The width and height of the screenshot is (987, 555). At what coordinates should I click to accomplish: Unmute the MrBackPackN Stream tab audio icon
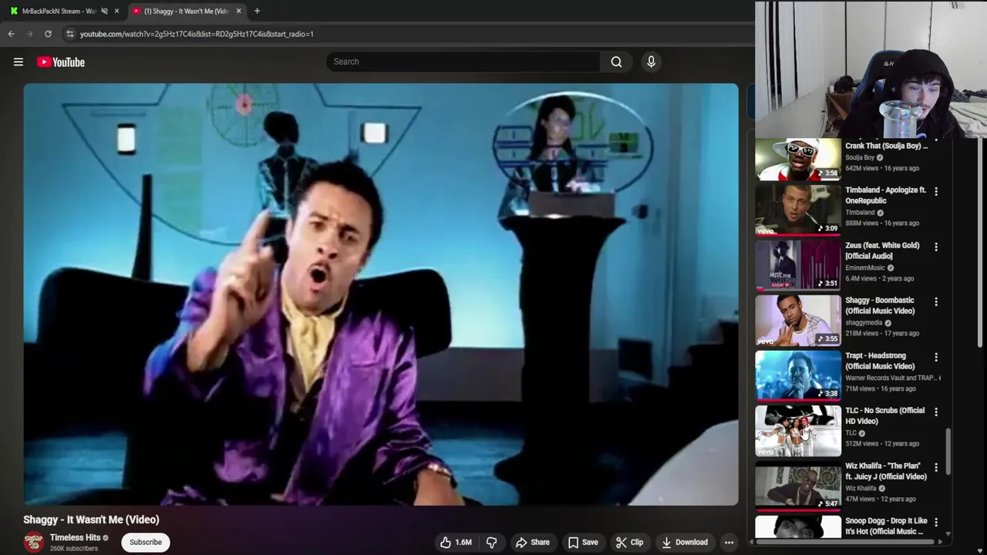click(x=104, y=11)
